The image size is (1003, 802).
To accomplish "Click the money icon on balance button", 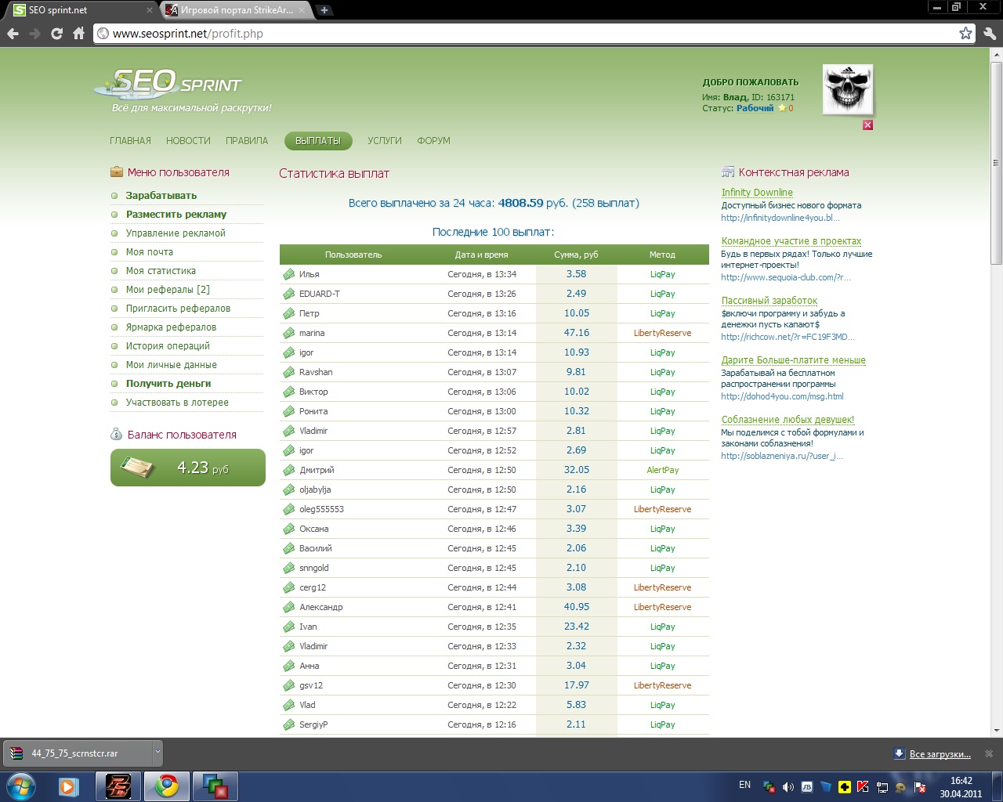I will (138, 468).
